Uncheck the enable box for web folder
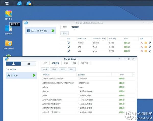Screen dimensions: 153x121 coord(68,51)
